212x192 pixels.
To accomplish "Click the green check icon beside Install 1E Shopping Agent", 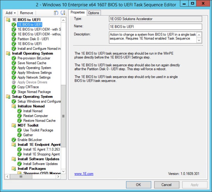I will tap(19, 154).
